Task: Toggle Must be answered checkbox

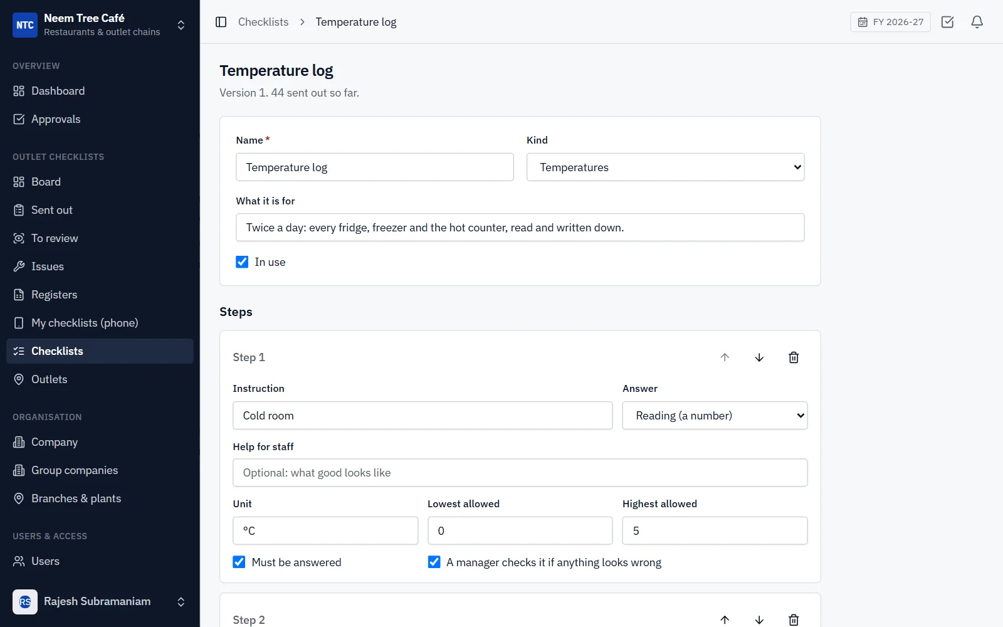Action: click(x=239, y=562)
